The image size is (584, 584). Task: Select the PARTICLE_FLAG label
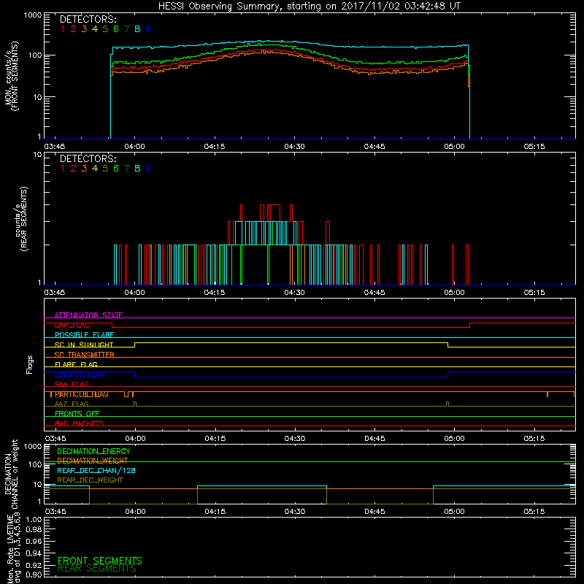[x=82, y=394]
